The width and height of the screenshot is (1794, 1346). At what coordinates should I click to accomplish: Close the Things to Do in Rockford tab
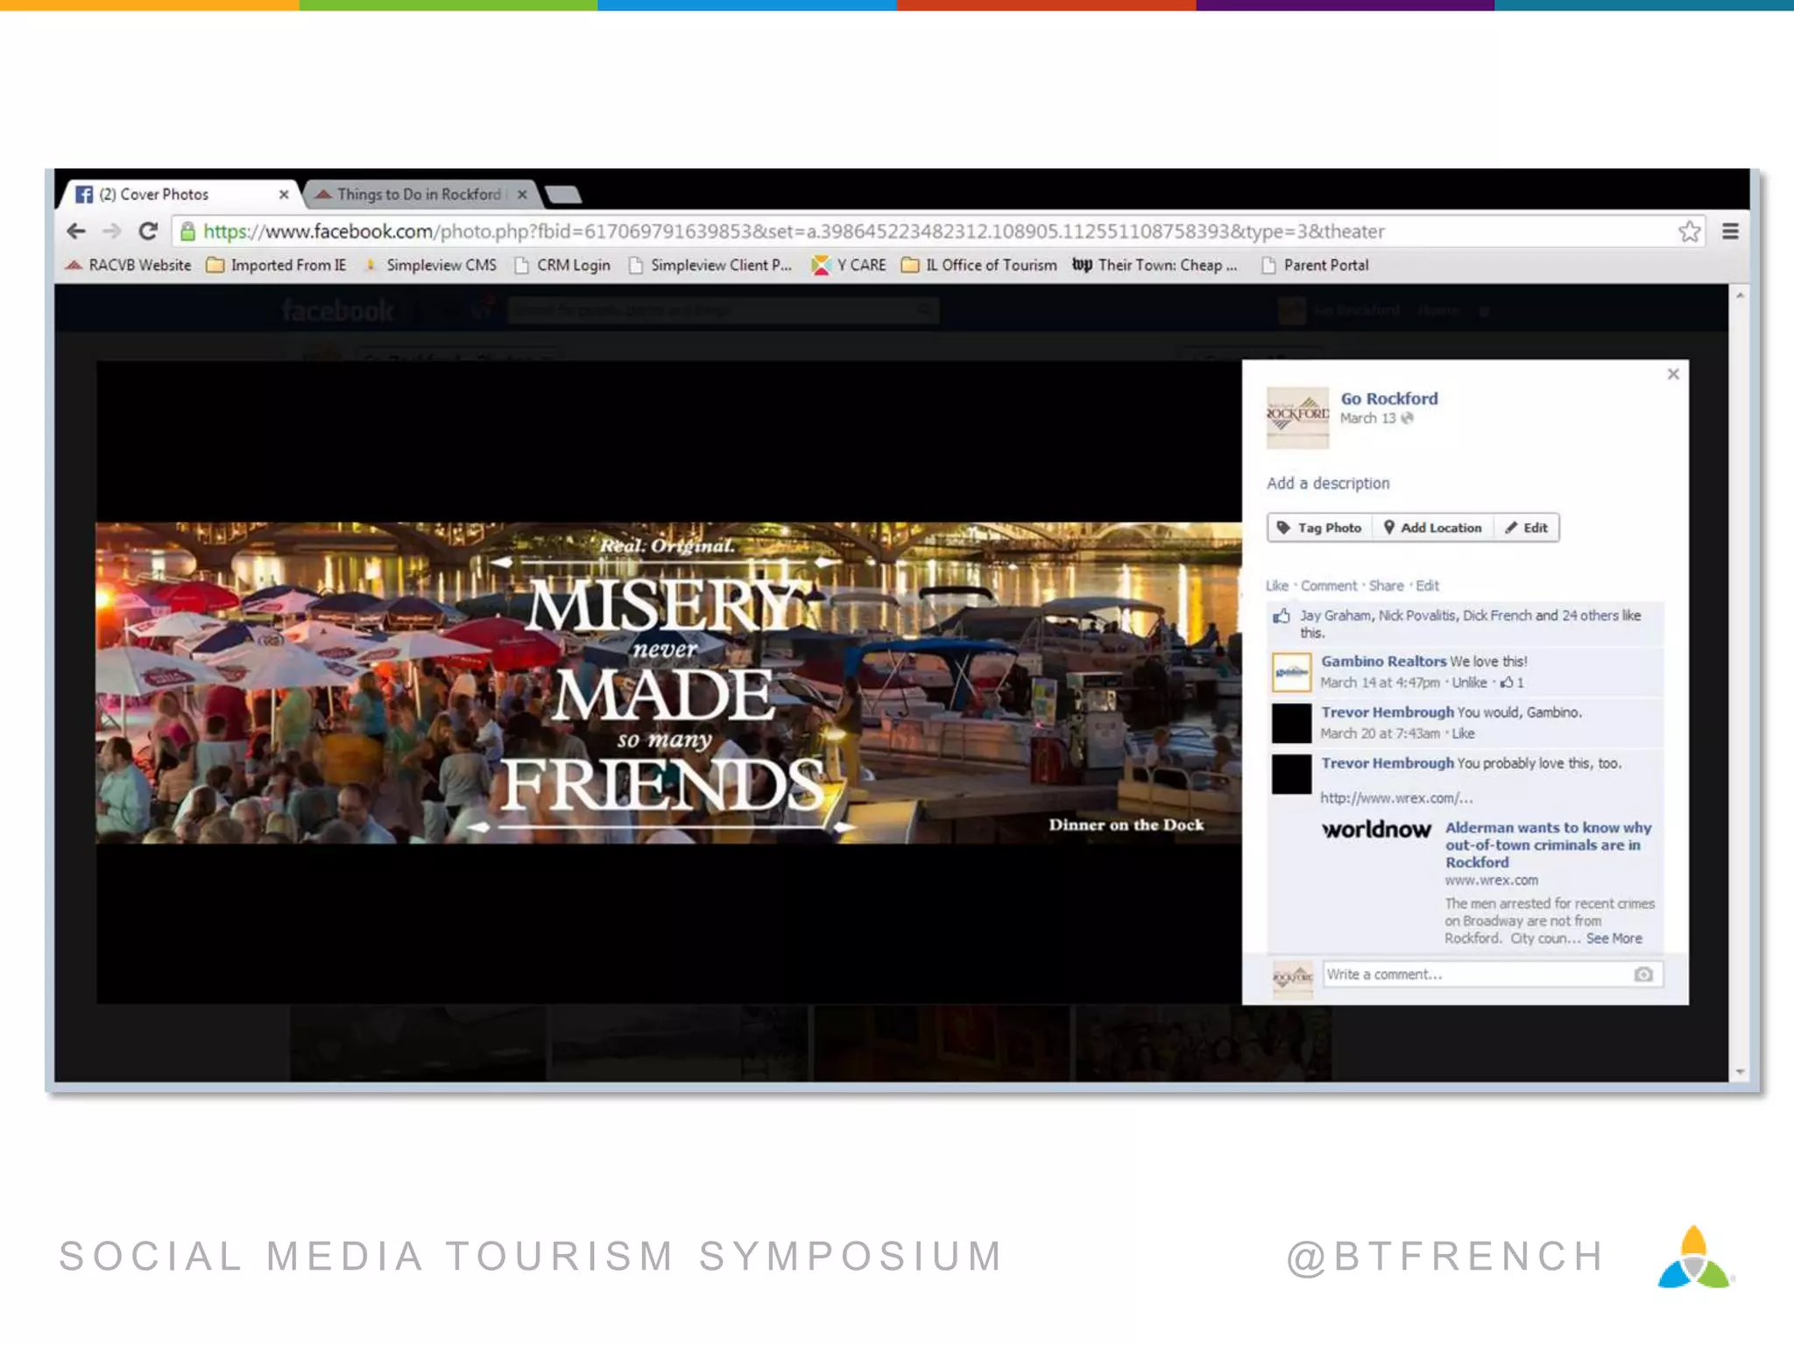[522, 195]
